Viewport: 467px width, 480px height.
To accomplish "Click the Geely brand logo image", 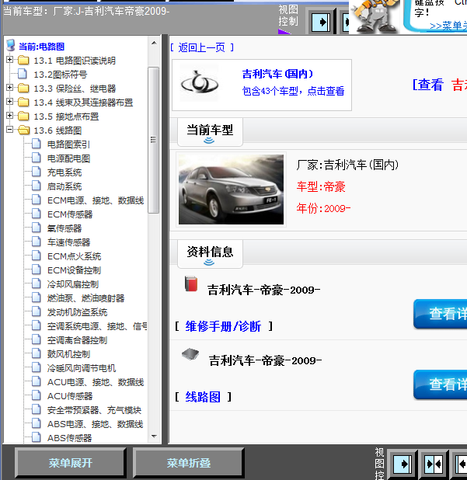I will 200,83.
